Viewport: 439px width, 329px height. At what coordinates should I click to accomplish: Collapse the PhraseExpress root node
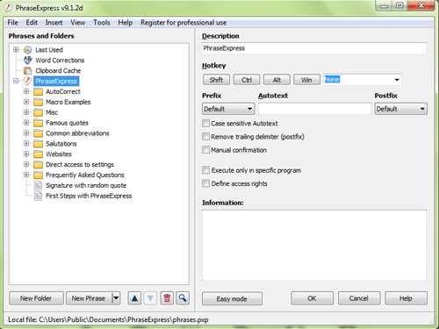(x=16, y=81)
